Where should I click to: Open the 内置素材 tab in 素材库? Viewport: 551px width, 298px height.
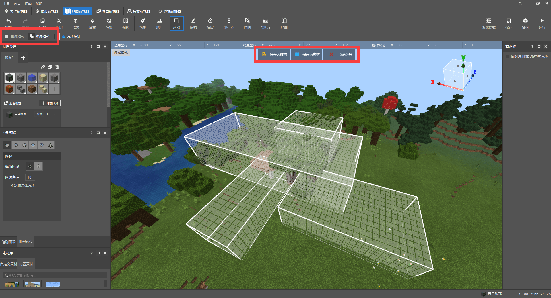(x=26, y=264)
